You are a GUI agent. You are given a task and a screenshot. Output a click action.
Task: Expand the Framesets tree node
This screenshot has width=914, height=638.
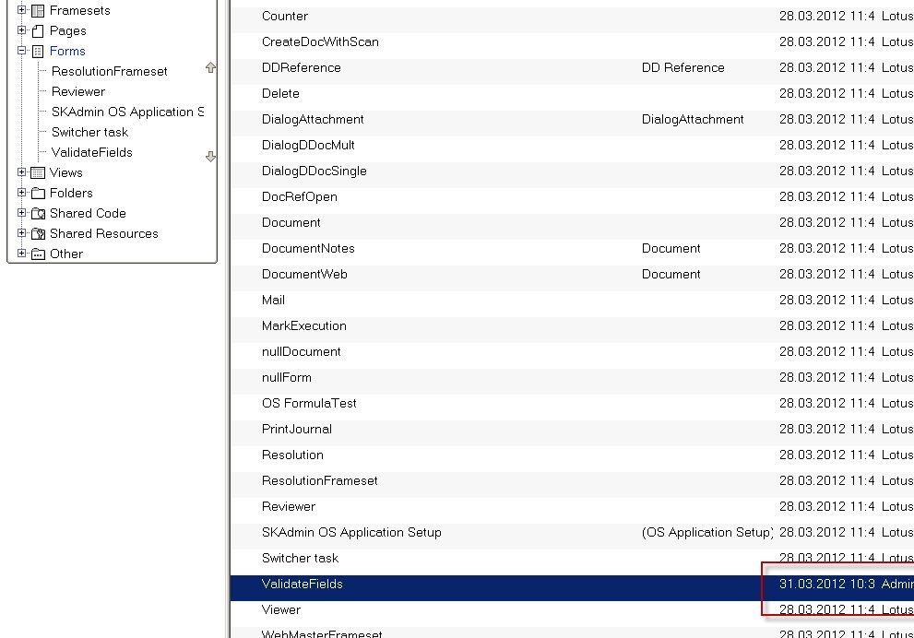click(x=22, y=10)
